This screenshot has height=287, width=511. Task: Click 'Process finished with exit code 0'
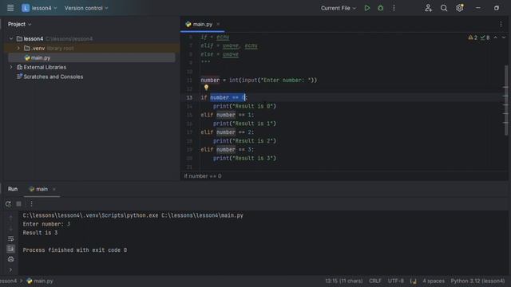[x=74, y=250]
